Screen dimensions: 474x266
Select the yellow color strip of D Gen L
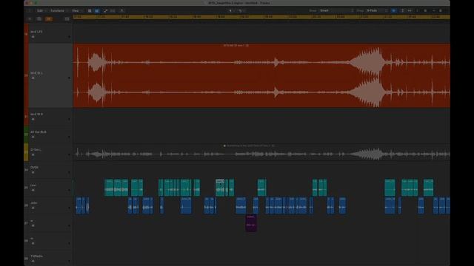[27, 152]
